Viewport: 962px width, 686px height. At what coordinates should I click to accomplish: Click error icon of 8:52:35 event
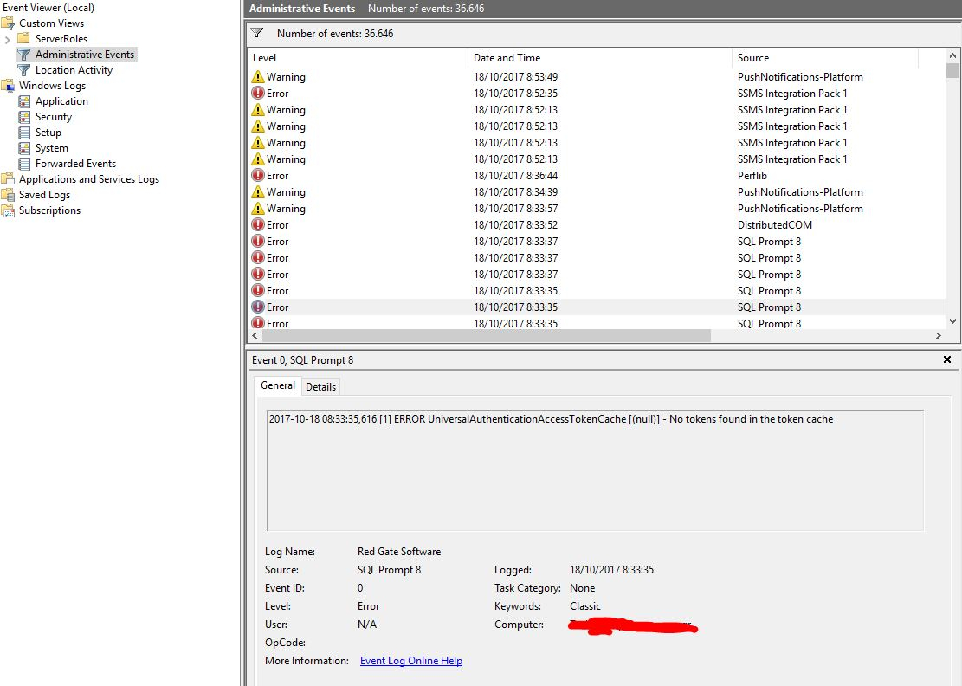[258, 94]
